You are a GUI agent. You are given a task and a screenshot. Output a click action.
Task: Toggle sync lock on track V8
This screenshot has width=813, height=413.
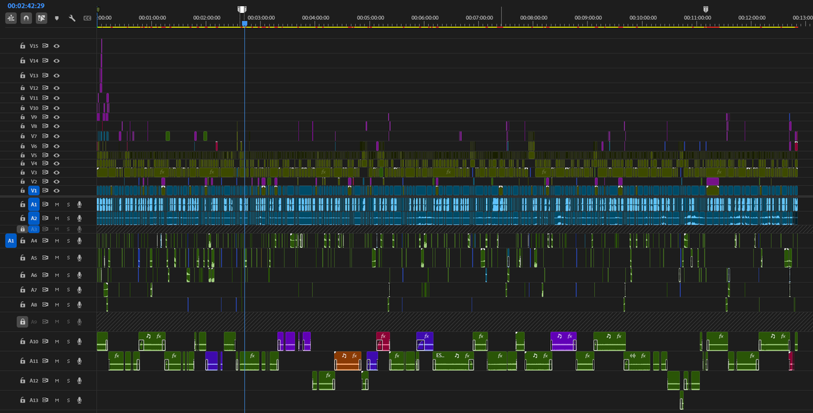pos(46,126)
